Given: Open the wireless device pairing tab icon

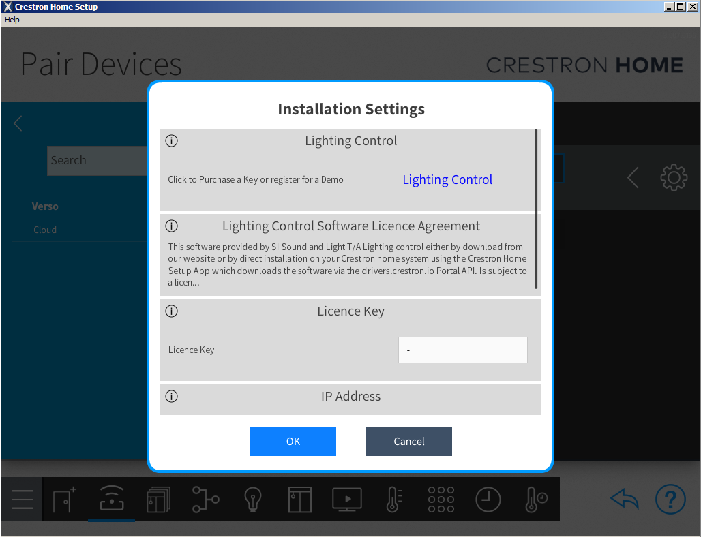Looking at the screenshot, I should tap(111, 500).
